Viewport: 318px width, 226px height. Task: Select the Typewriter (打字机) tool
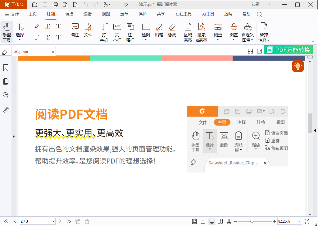coord(104,33)
